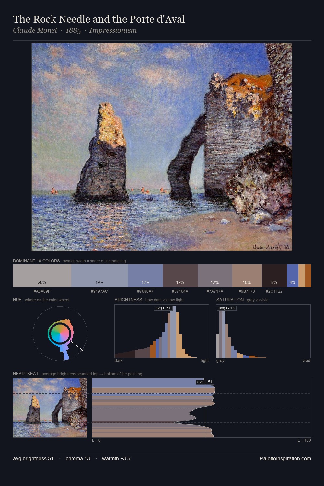This screenshot has width=324, height=486.
Task: Click the hue color wheel chart
Action: pyautogui.click(x=60, y=333)
